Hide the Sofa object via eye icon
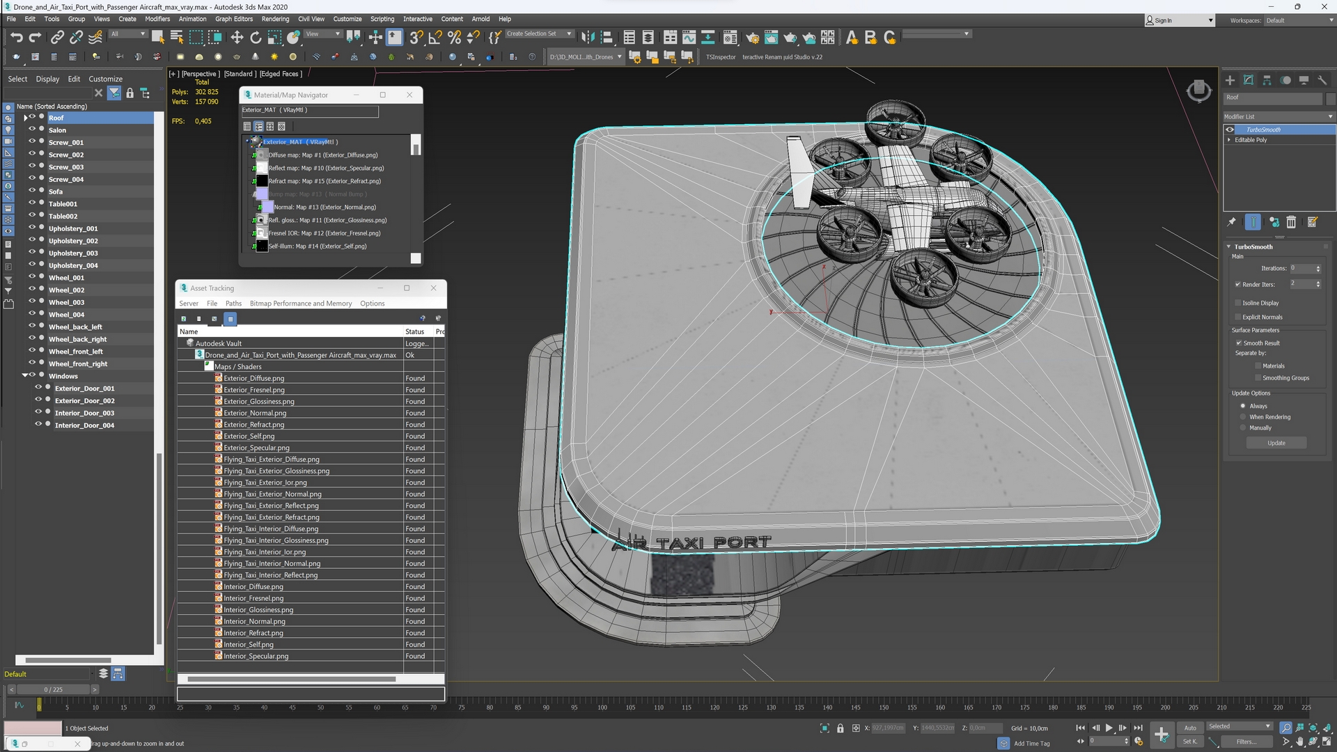Screen dimensions: 1337x752 tap(32, 191)
